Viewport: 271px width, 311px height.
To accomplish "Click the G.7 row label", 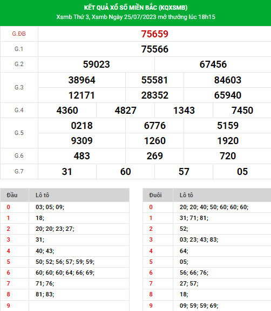I will 19,171.
